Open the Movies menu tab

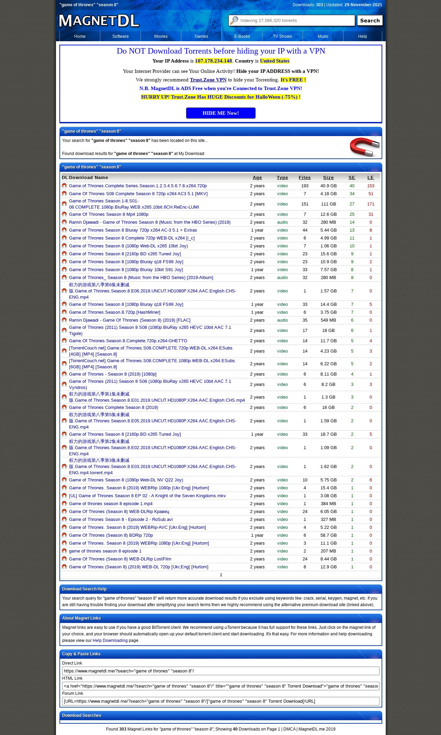click(x=161, y=36)
